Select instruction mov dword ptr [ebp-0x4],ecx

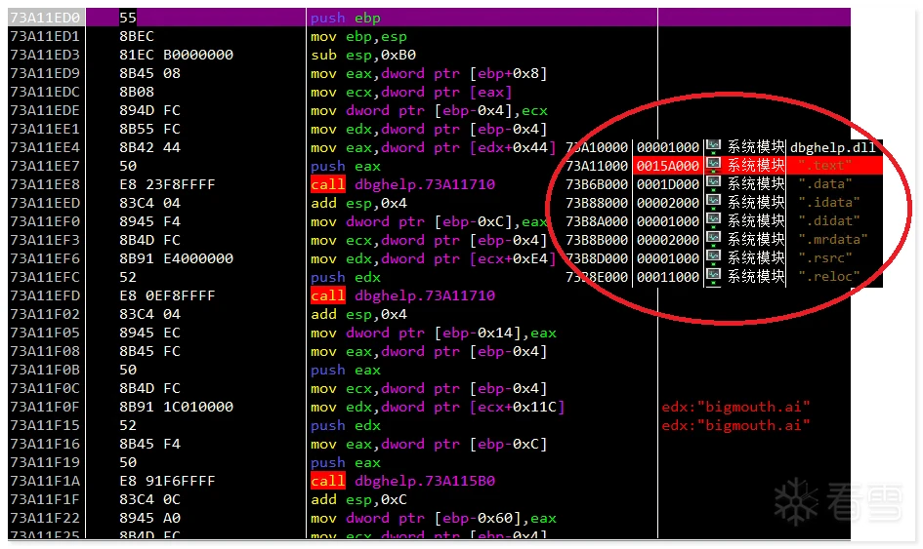[x=429, y=110]
